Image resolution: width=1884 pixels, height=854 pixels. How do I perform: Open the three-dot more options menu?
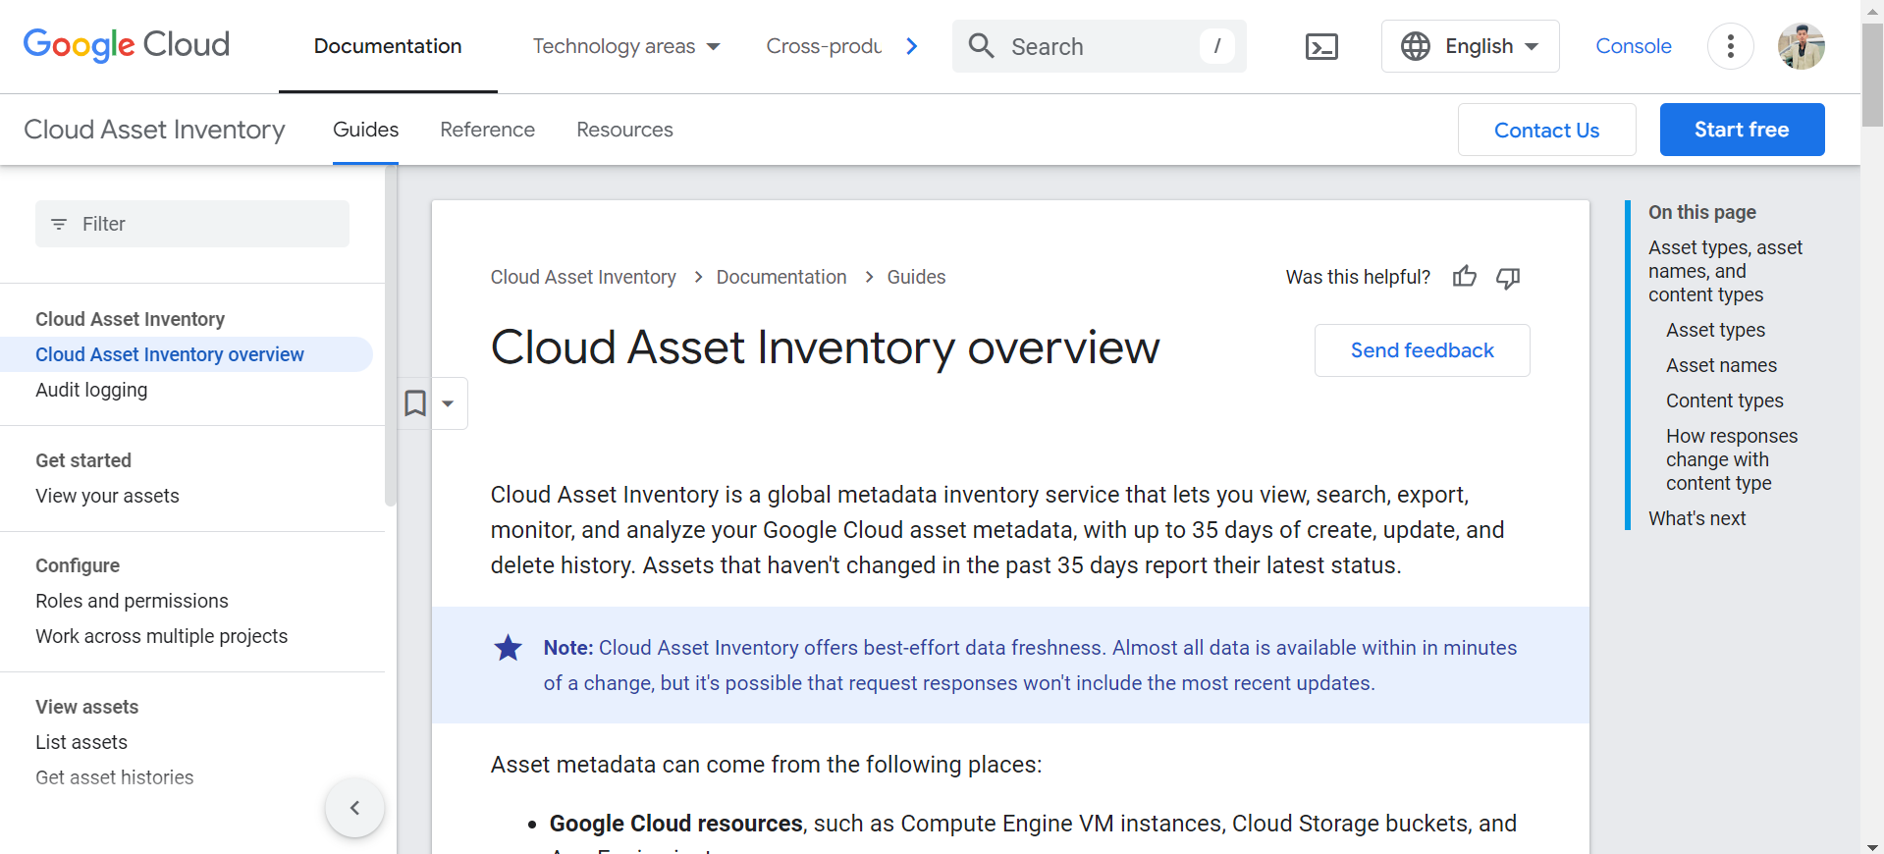pyautogui.click(x=1730, y=46)
